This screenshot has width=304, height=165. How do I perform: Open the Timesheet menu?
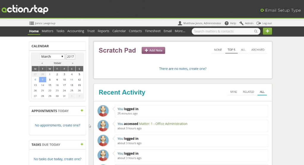click(153, 31)
